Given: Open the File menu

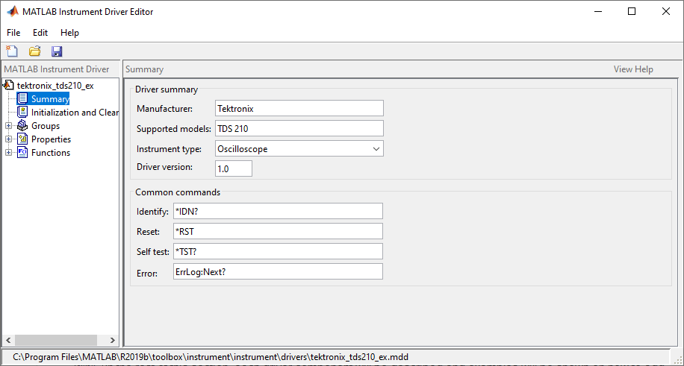Looking at the screenshot, I should click(13, 33).
